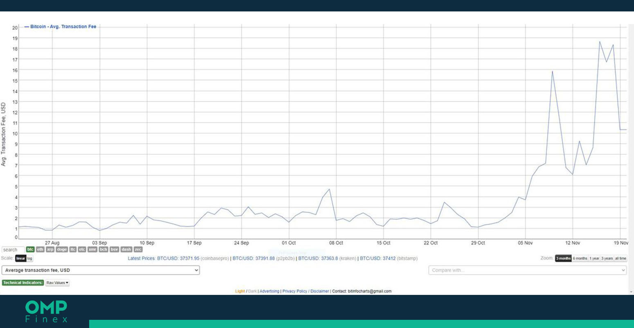Toggle the xmr coin button
634x328 pixels.
(x=92, y=249)
